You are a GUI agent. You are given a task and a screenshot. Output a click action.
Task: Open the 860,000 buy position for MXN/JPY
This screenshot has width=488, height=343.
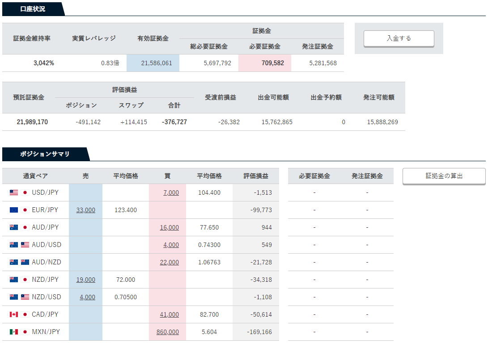tap(169, 332)
